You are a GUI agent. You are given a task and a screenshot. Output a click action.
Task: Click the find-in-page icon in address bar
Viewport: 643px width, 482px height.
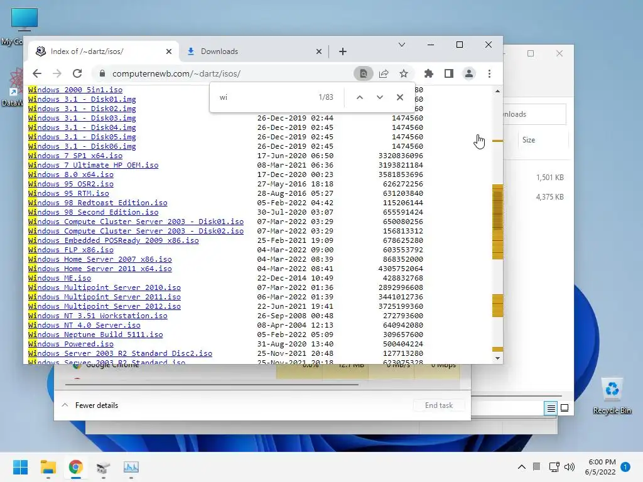(364, 74)
